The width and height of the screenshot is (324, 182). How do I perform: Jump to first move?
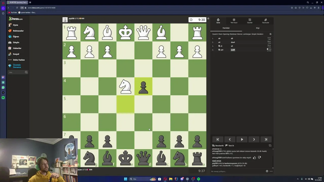pos(218,140)
